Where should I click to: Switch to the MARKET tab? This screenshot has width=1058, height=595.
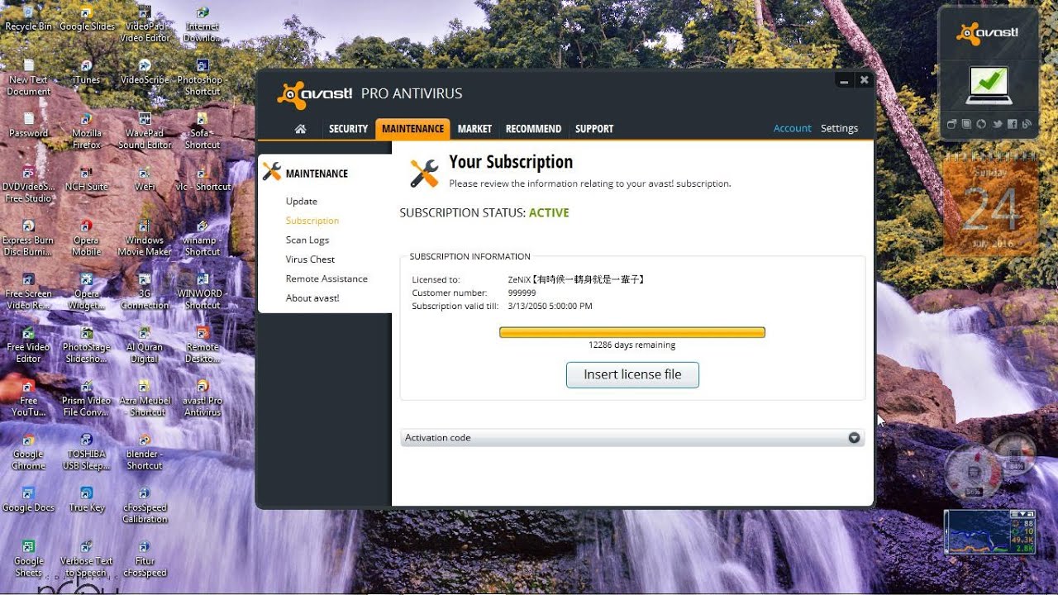[474, 129]
